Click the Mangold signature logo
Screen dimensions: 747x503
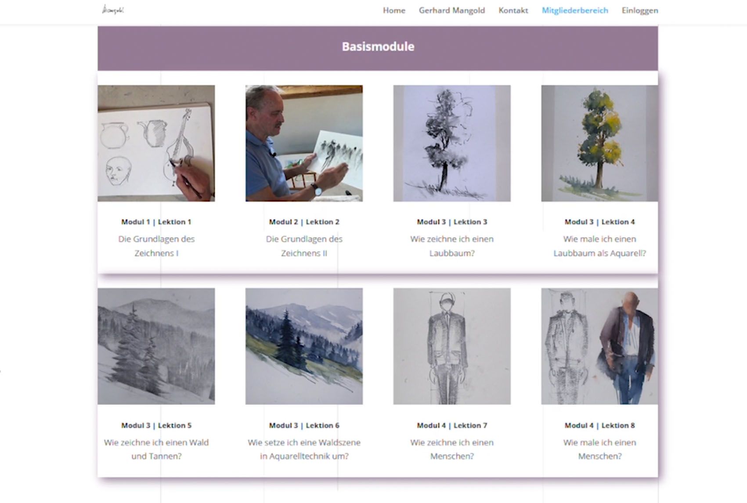(113, 10)
